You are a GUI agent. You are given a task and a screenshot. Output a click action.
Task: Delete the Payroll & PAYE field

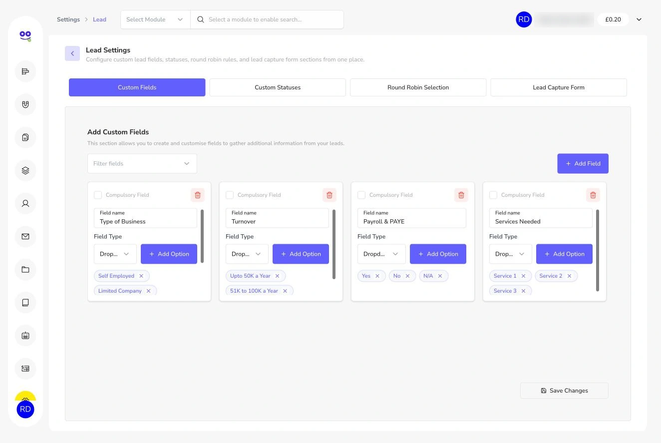coord(461,195)
